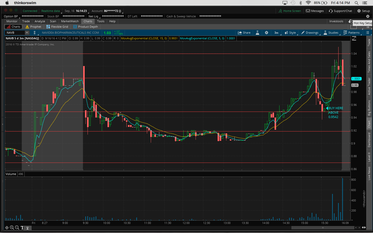Click the crosshair pan icon below the chart
The image size is (373, 233).
pos(7,228)
